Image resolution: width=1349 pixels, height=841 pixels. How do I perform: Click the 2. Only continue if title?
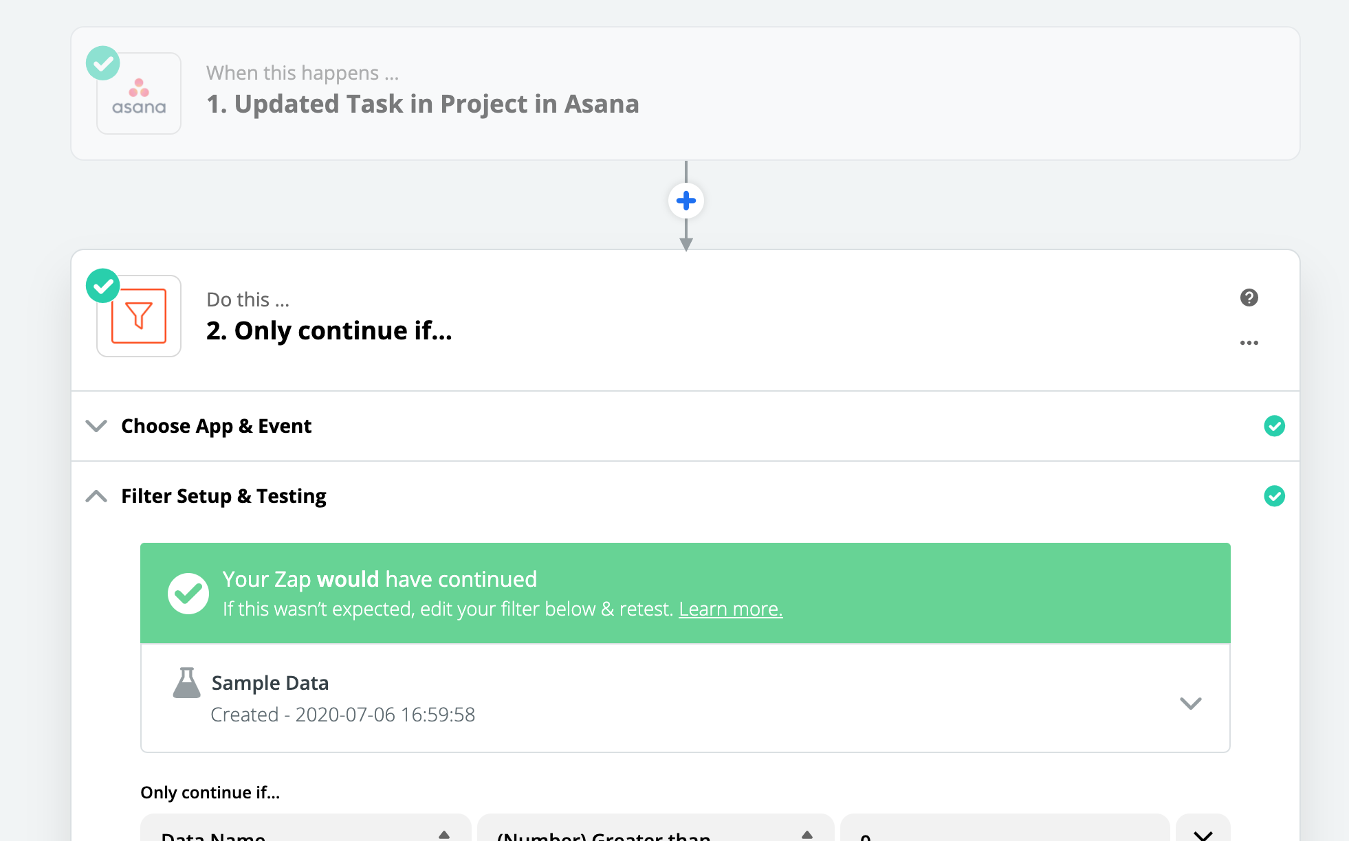pos(329,331)
